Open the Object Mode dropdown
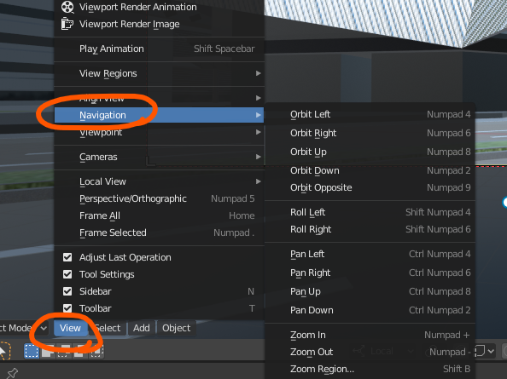 pos(23,328)
